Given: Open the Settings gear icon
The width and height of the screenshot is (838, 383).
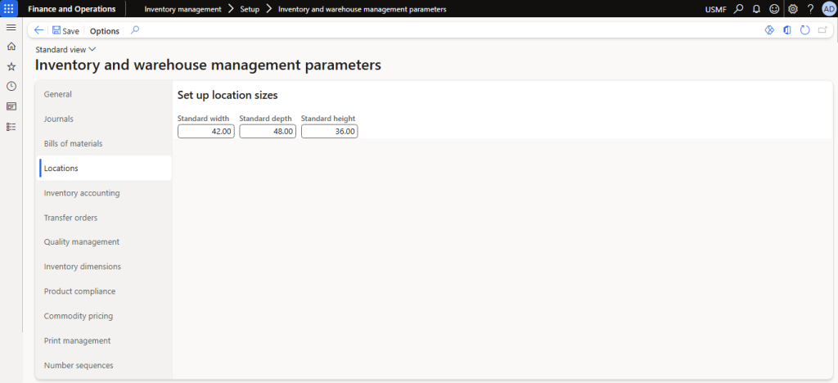Looking at the screenshot, I should (x=792, y=9).
